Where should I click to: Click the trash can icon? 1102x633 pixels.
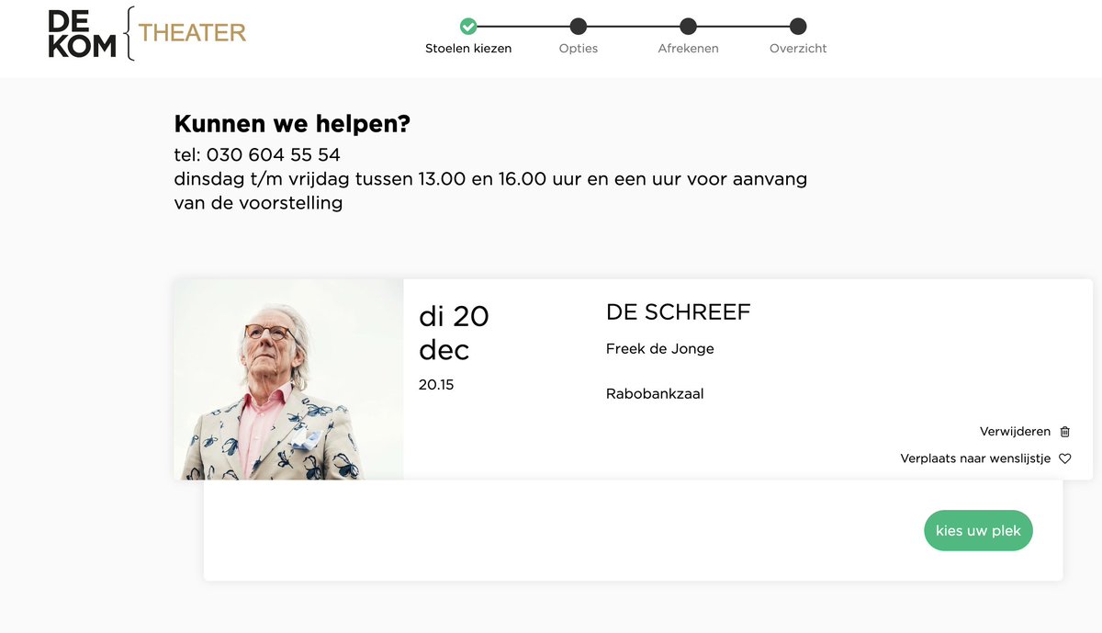point(1065,432)
